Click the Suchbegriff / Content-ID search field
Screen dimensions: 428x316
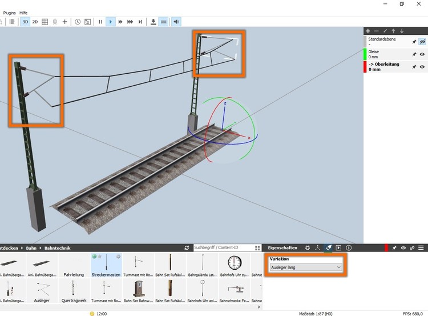click(x=223, y=247)
